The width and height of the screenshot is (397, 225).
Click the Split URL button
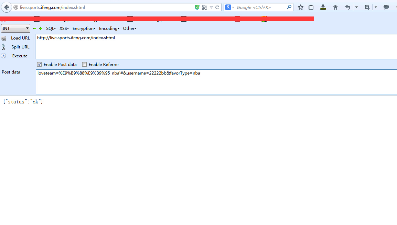(20, 47)
